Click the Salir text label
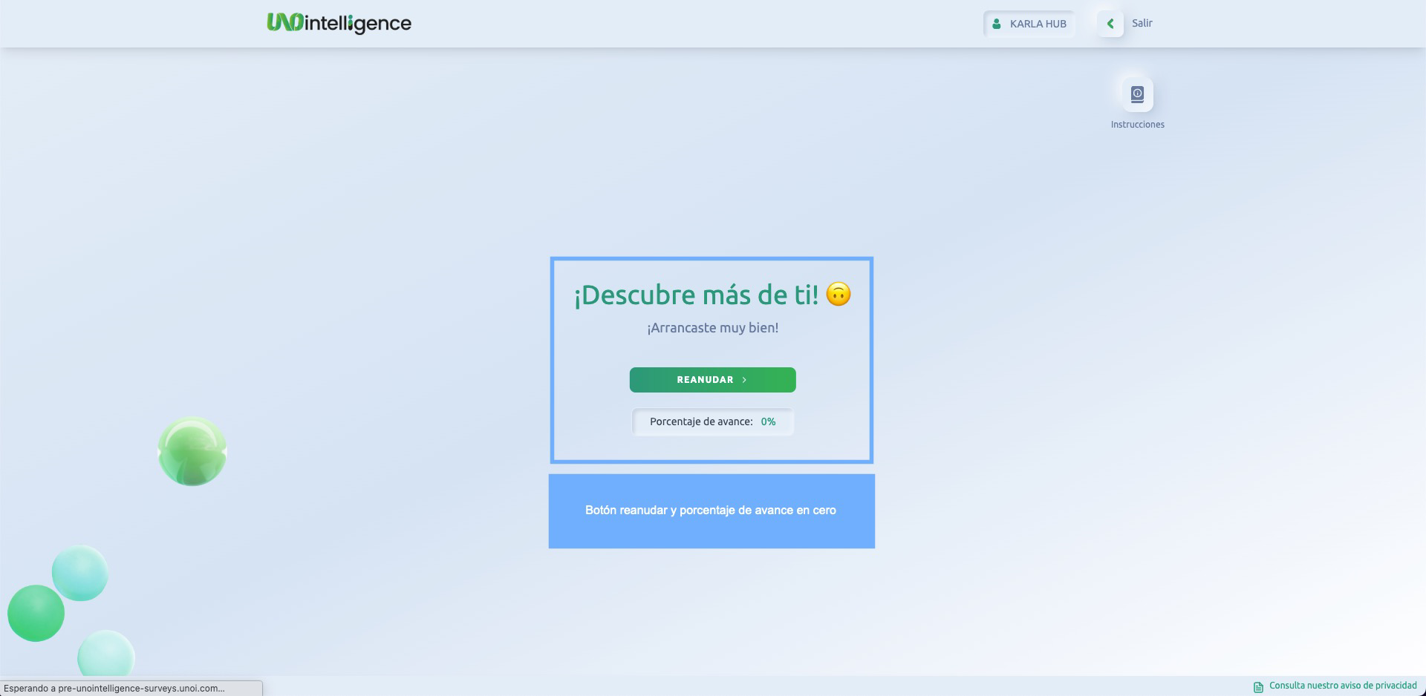 pyautogui.click(x=1142, y=23)
